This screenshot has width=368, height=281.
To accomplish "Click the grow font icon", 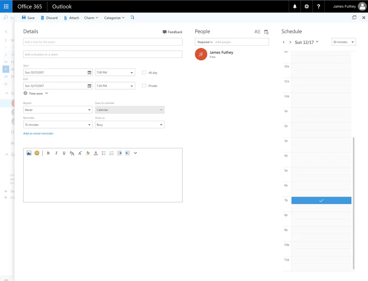I will [x=80, y=153].
